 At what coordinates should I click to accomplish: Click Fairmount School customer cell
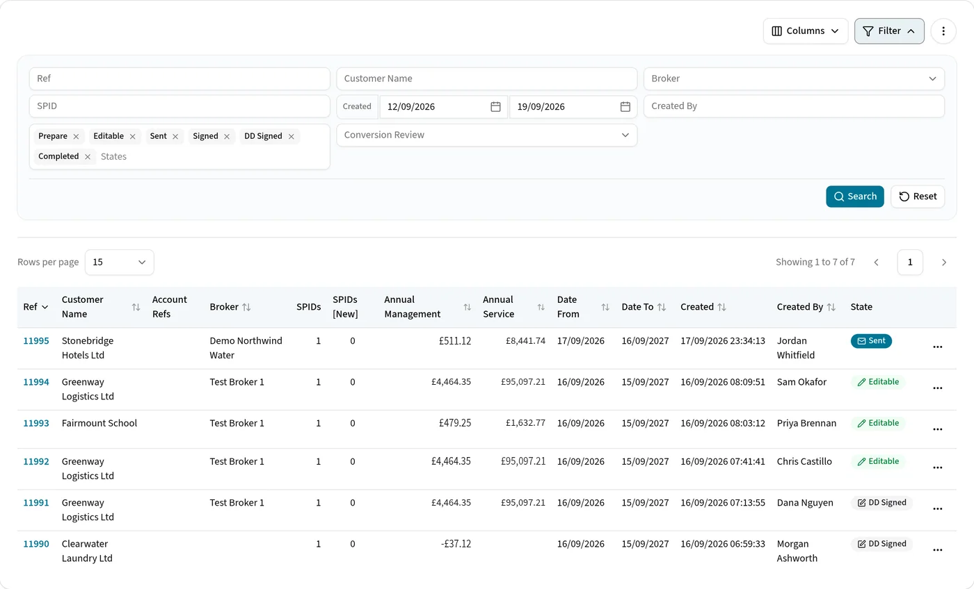pyautogui.click(x=99, y=423)
